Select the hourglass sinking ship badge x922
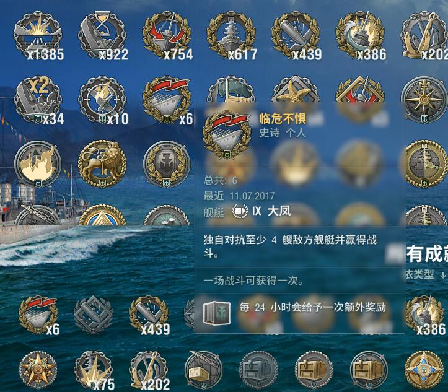 point(102,35)
